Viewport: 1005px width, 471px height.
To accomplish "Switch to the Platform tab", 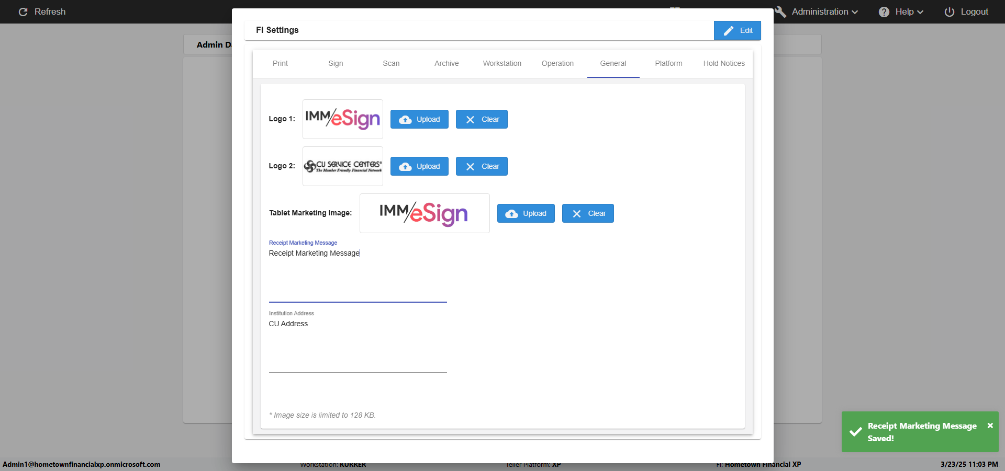I will coord(668,63).
